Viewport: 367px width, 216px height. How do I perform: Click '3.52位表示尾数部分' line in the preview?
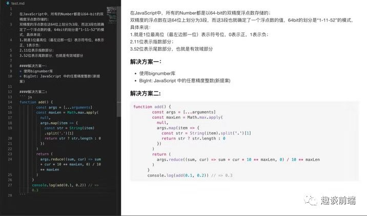171,49
